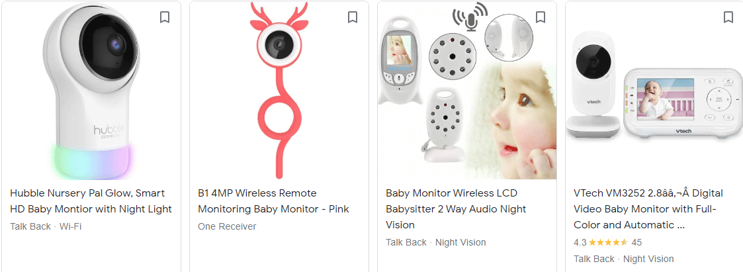Image resolution: width=743 pixels, height=272 pixels.
Task: Click Talk Back · Night Vision under VTech
Action: click(x=624, y=259)
